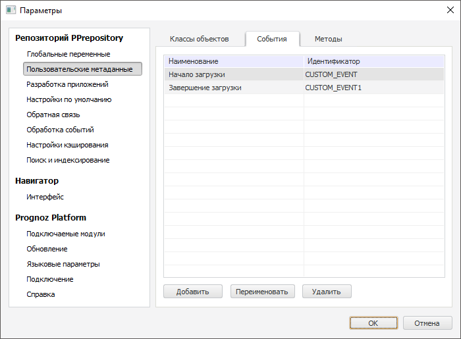Open Интерфейс under Навигатор

(45, 197)
